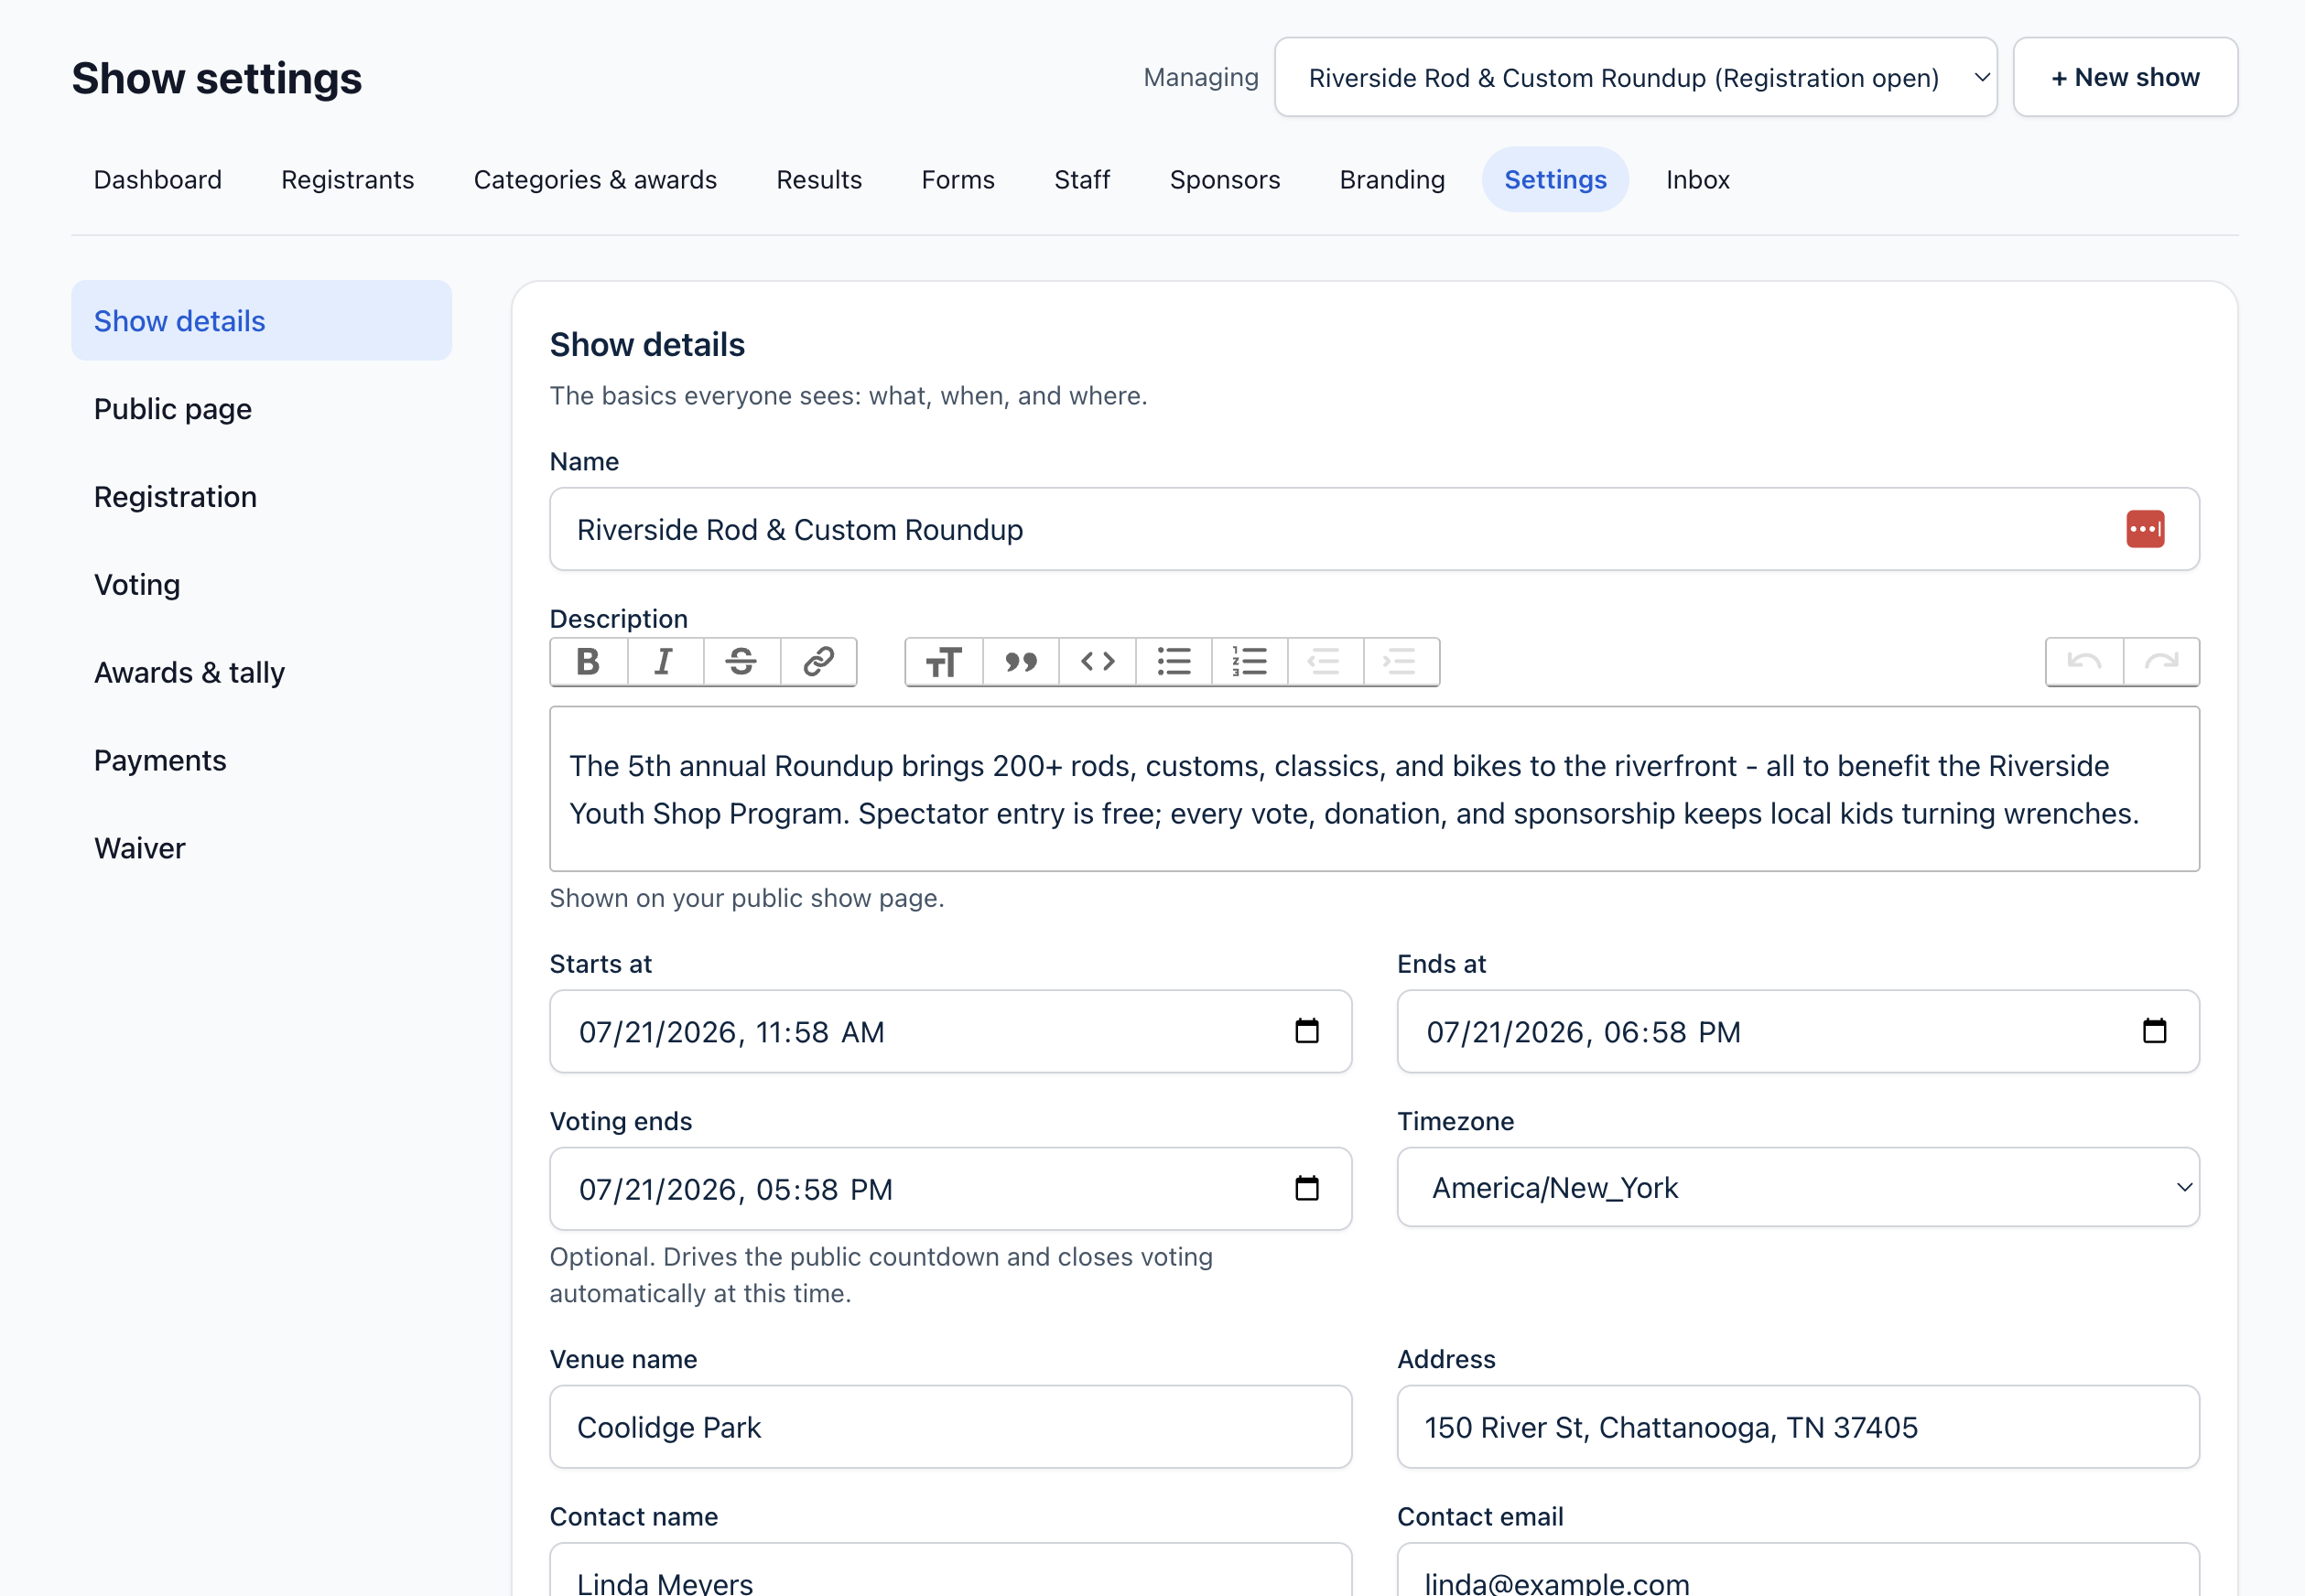Click the Contact name field
This screenshot has height=1596, width=2305.
[950, 1570]
